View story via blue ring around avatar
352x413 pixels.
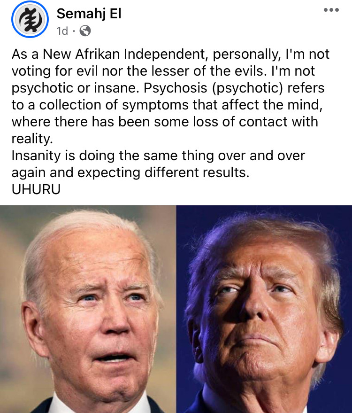pos(30,19)
